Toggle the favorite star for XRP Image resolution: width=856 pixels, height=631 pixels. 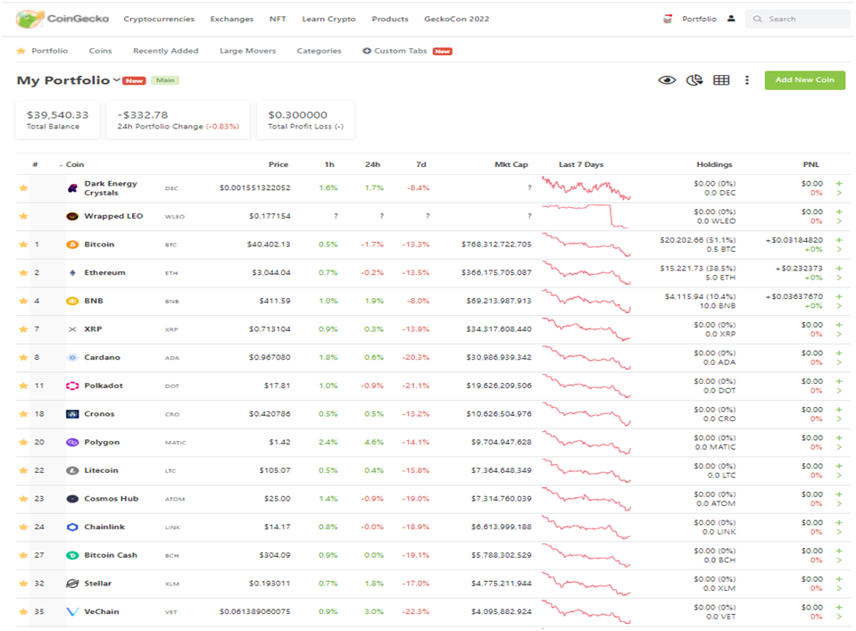pos(23,329)
